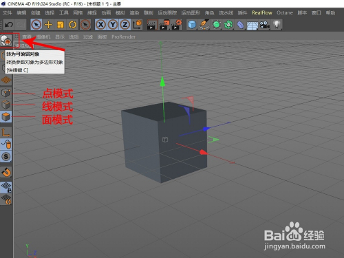Viewport: 344px width, 258px height.
Task: Open the 网格 menu
Action: coord(78,13)
